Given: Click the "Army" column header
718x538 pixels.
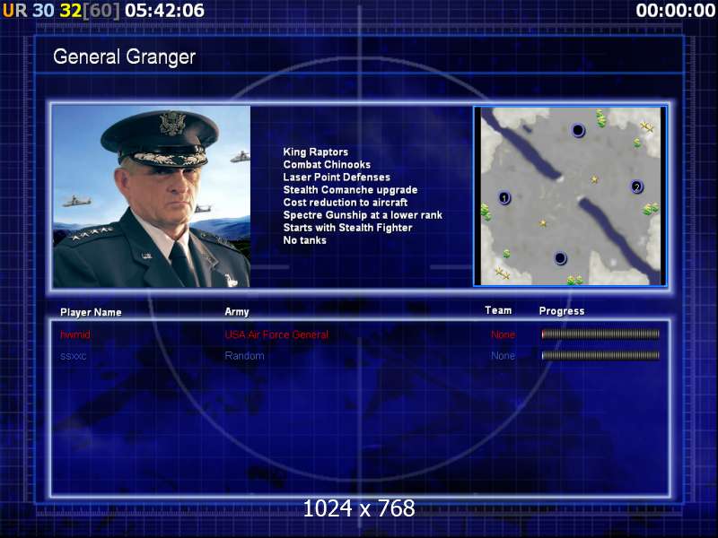Looking at the screenshot, I should pyautogui.click(x=237, y=312).
